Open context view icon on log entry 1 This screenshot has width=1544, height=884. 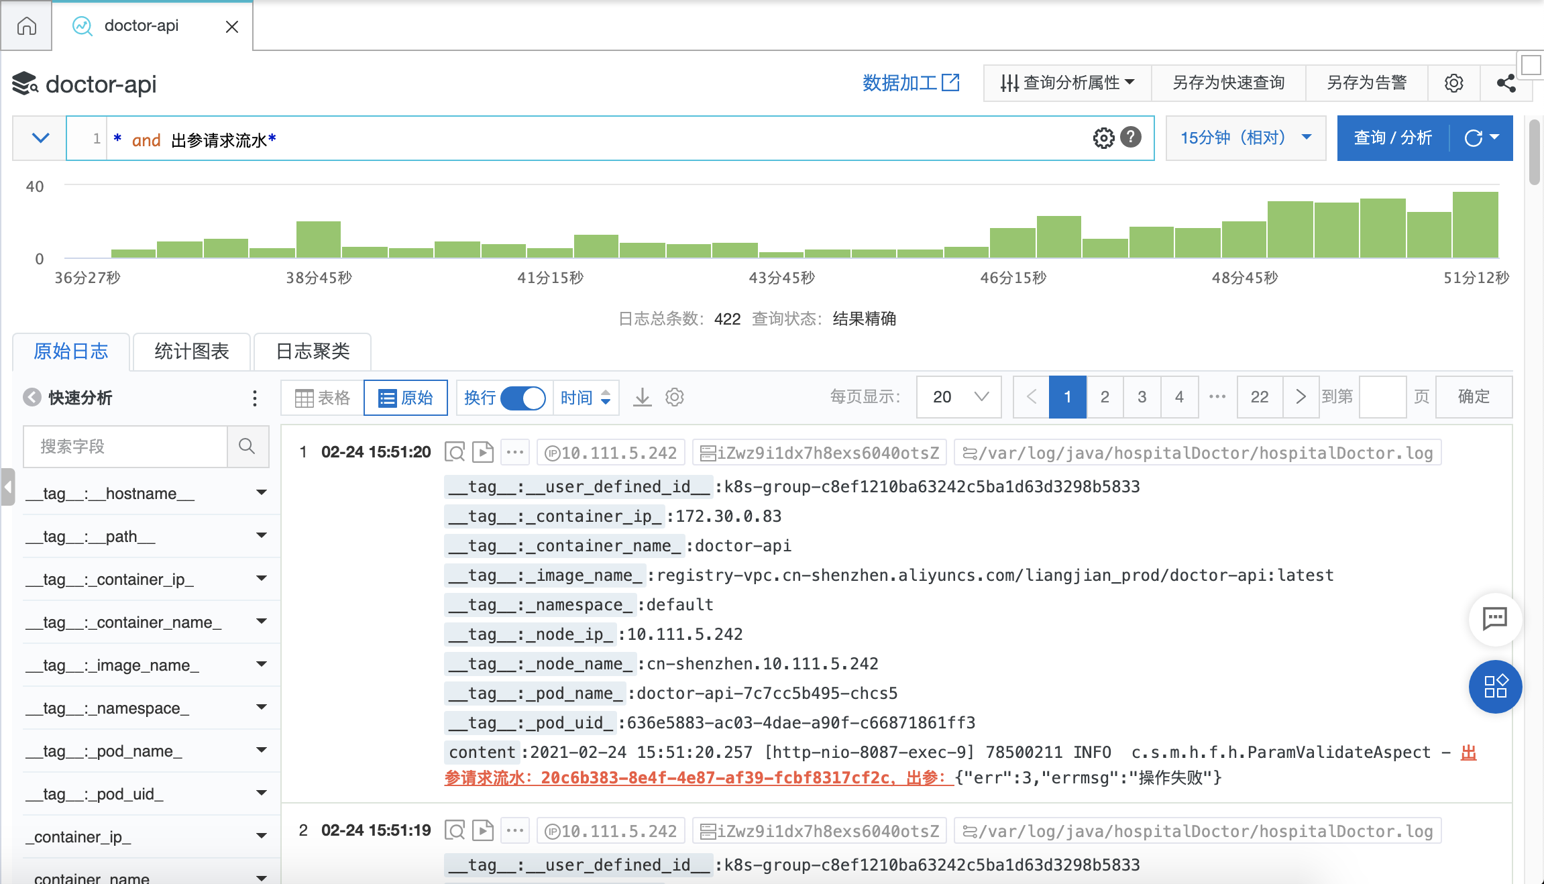455,453
